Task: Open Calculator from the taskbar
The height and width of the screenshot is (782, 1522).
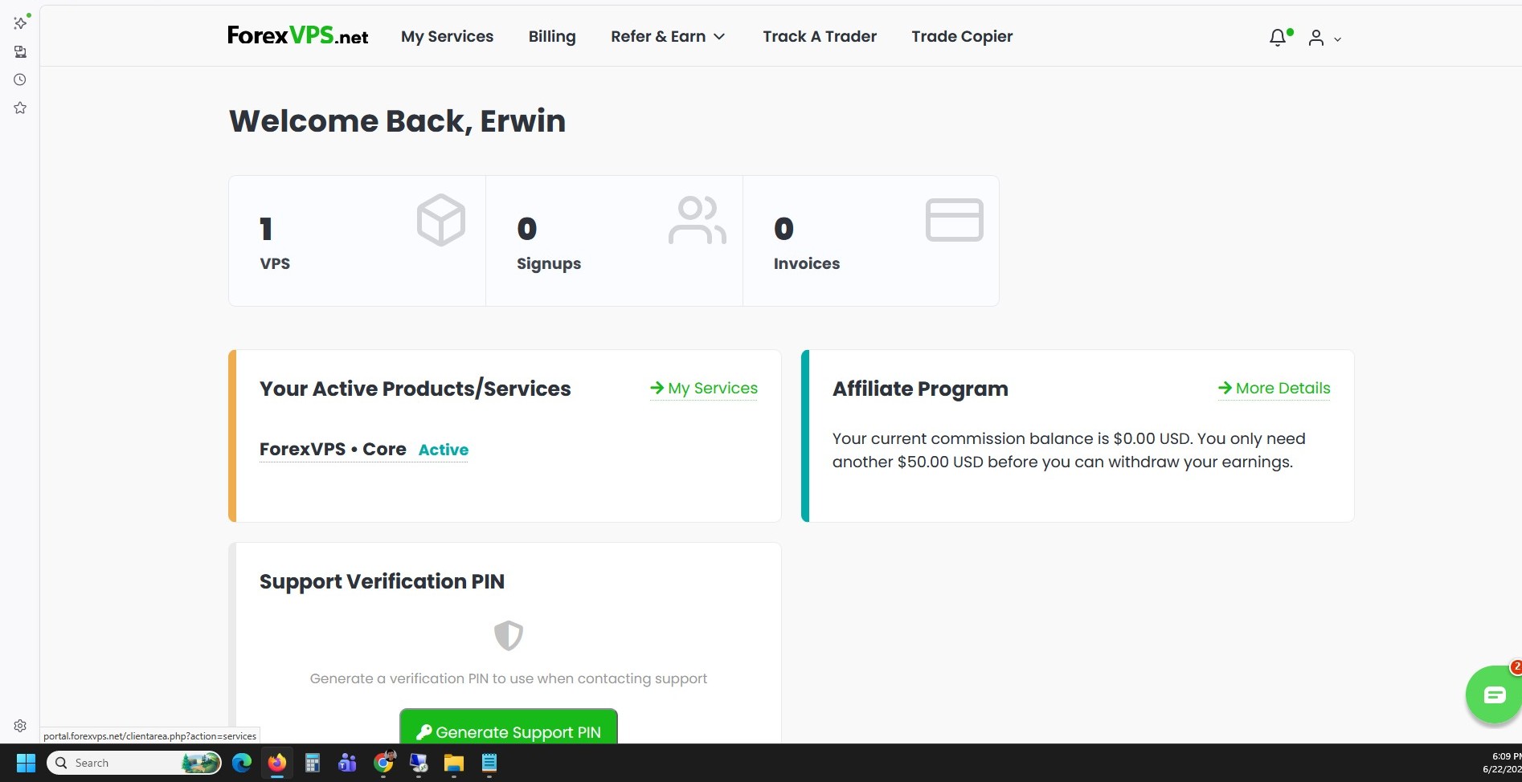Action: coord(313,763)
